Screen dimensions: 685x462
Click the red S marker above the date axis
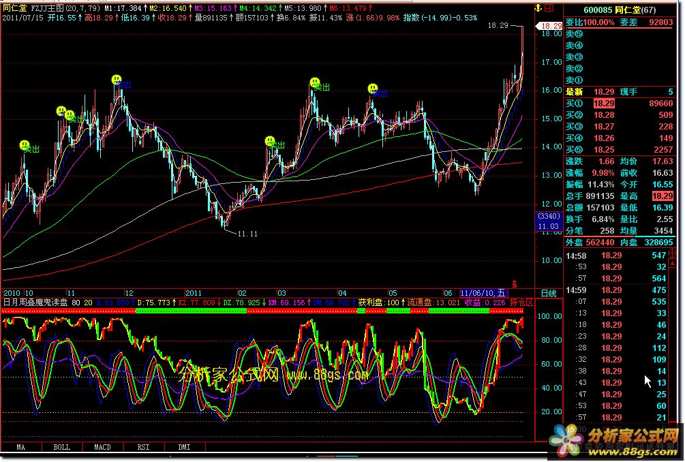pos(514,284)
